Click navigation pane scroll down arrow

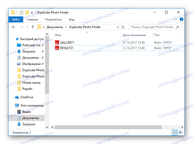[x=47, y=127]
